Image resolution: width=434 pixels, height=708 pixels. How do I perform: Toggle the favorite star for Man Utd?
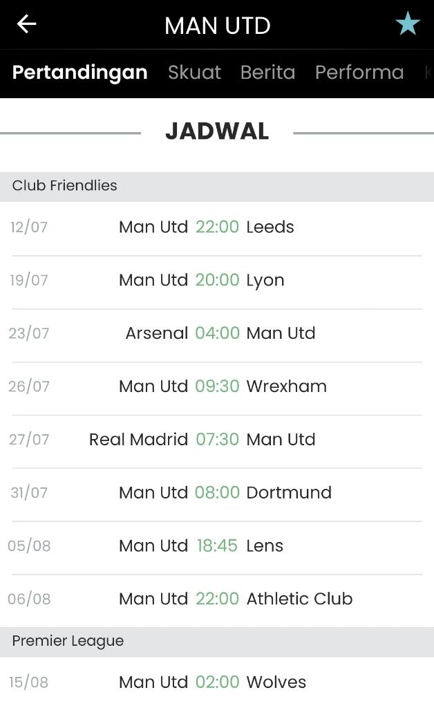pos(408,24)
